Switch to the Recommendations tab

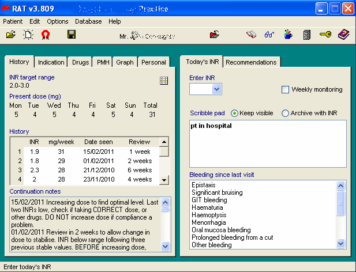tap(251, 62)
